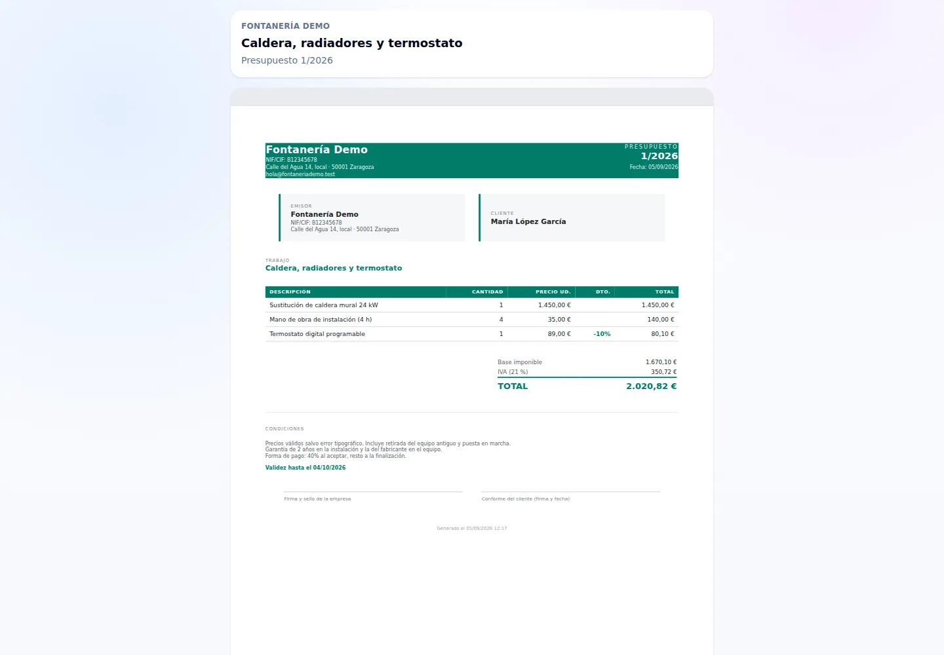944x655 pixels.
Task: Click 'Conforme del cliente (firma y fecha)' caption
Action: [526, 499]
